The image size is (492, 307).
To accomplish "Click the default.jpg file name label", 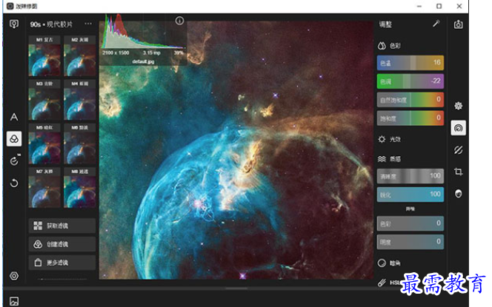I will (143, 61).
